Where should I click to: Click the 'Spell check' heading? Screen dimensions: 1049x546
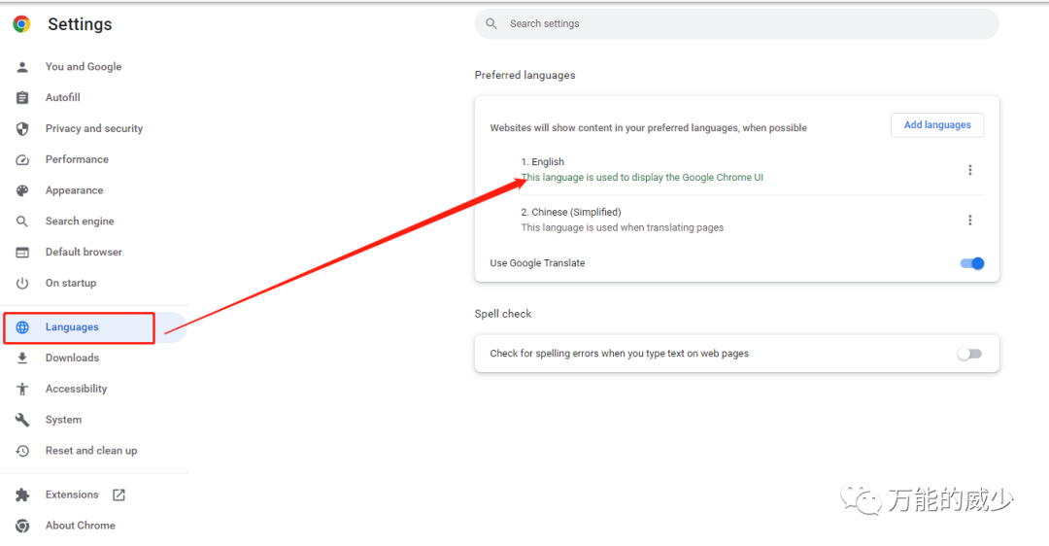point(503,314)
